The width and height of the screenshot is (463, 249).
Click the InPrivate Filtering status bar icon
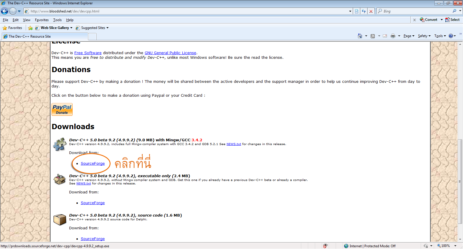point(325,246)
